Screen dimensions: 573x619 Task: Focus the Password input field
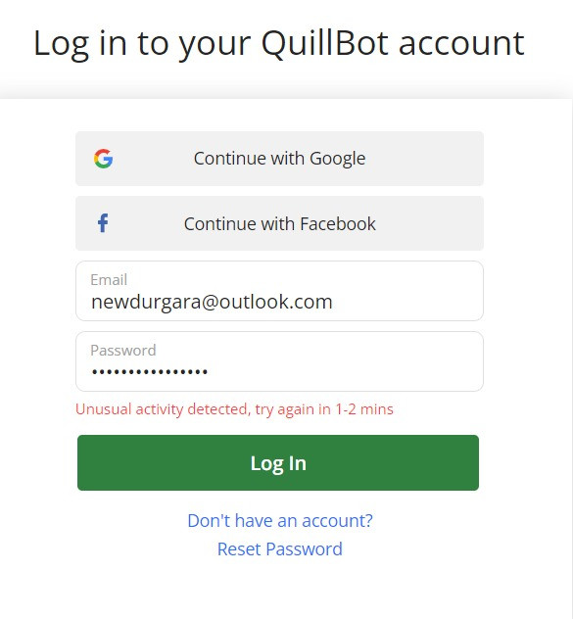click(x=279, y=361)
